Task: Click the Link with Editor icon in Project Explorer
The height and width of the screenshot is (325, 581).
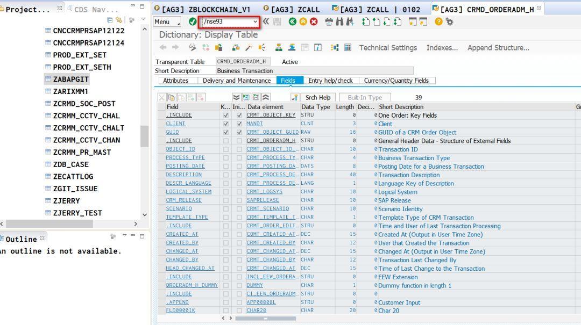Action: 119,20
